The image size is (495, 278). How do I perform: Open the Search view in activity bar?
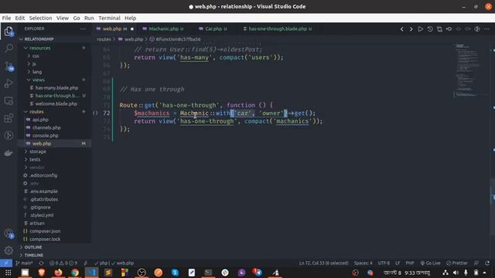(x=9, y=48)
